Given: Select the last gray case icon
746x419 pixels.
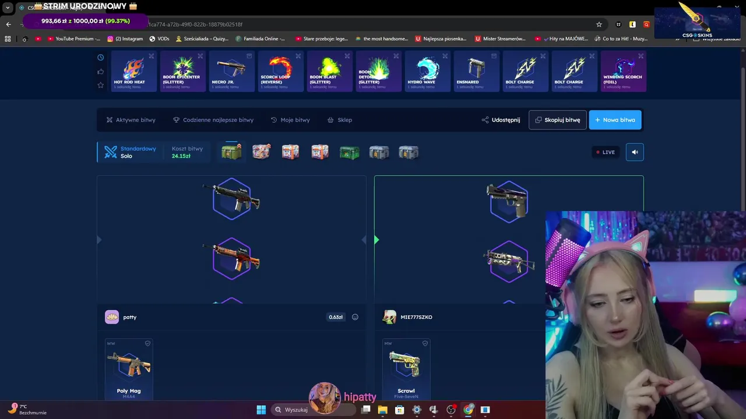Looking at the screenshot, I should 408,152.
